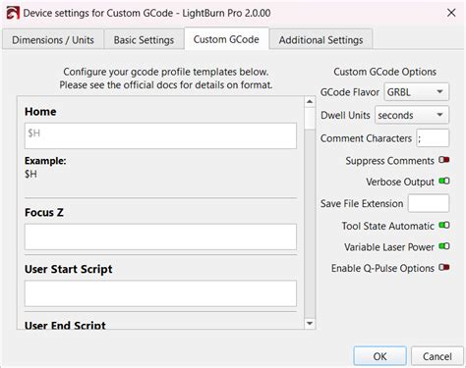
Task: Click the scroll down arrow of template list
Action: coord(310,324)
